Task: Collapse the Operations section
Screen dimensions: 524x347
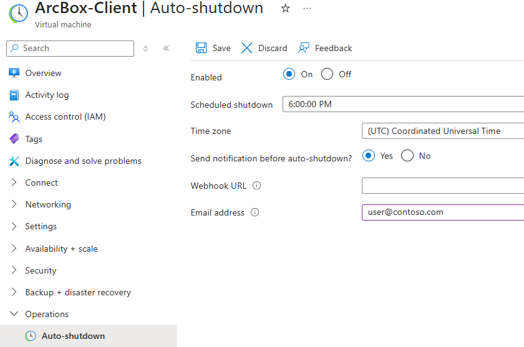Action: coord(14,314)
